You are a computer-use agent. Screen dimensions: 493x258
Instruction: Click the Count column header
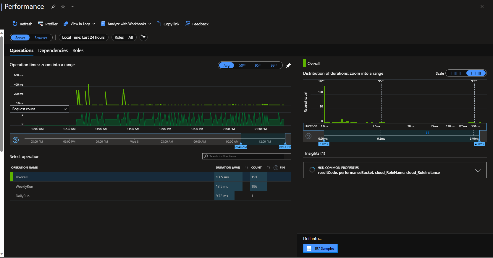point(256,168)
